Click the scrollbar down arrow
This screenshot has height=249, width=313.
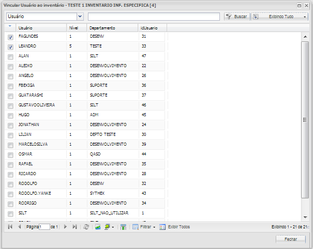305,217
